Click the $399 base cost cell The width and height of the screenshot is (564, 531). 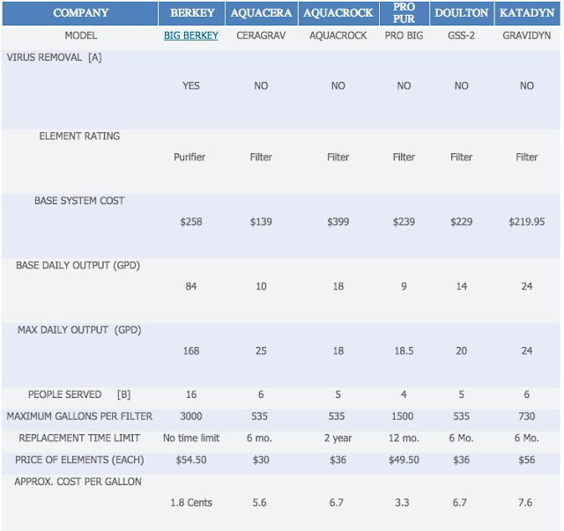tap(338, 222)
